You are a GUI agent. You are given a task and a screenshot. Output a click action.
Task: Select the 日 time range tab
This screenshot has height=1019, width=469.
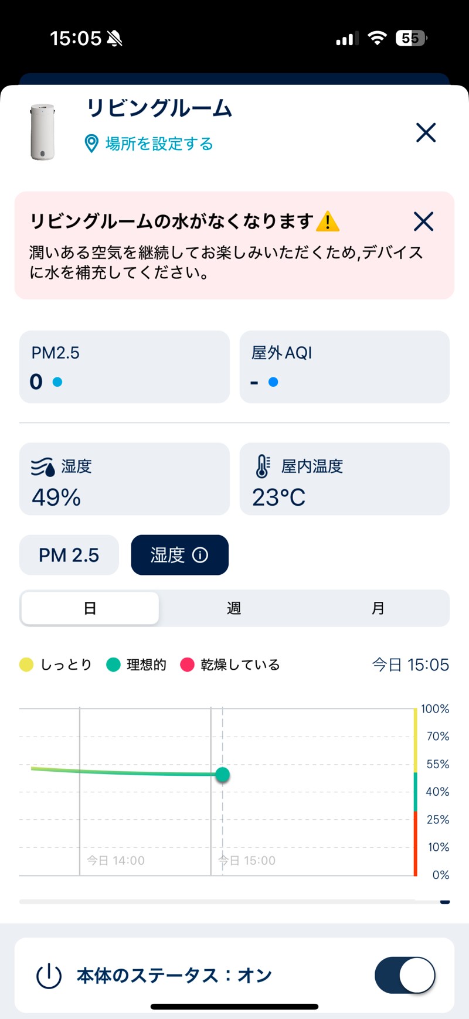90,608
